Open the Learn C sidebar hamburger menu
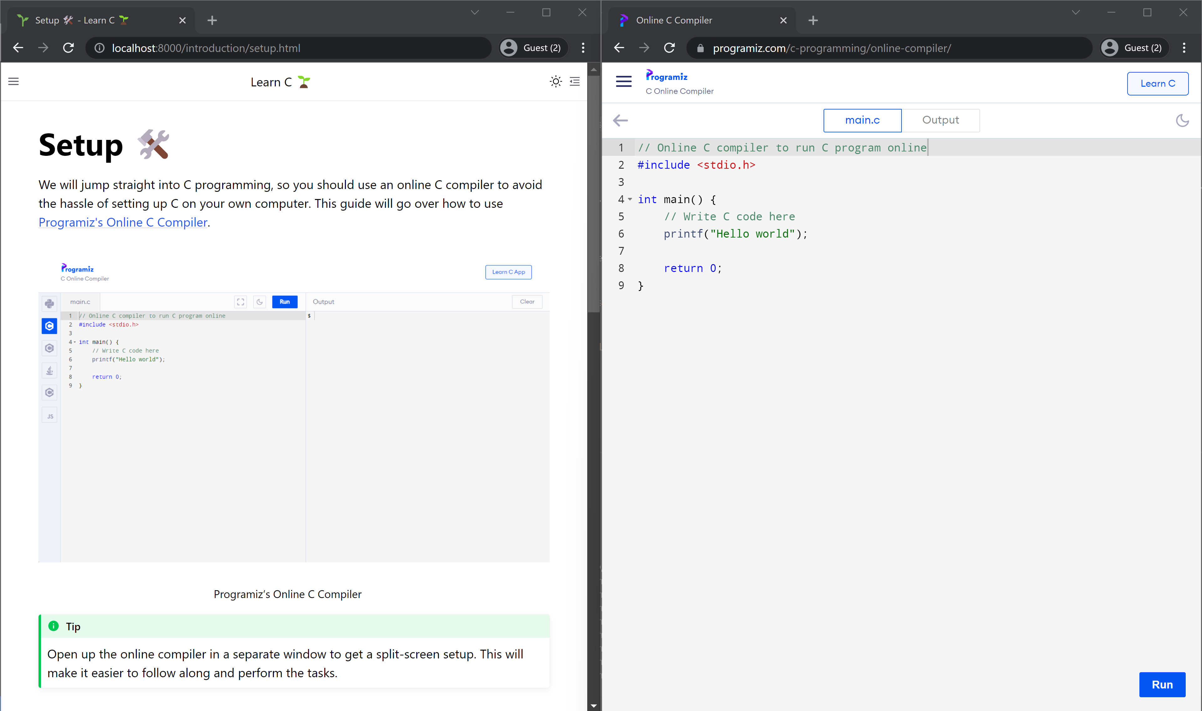 (13, 82)
